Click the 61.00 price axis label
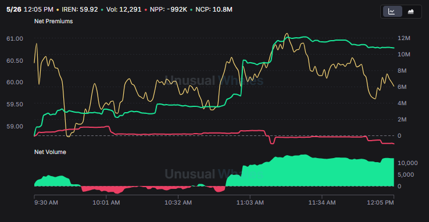The height and width of the screenshot is (222, 429). (15, 38)
